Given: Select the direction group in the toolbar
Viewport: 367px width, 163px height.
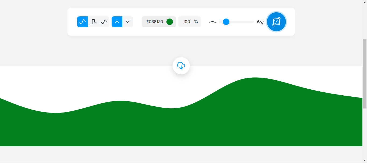Looking at the screenshot, I should [x=122, y=22].
